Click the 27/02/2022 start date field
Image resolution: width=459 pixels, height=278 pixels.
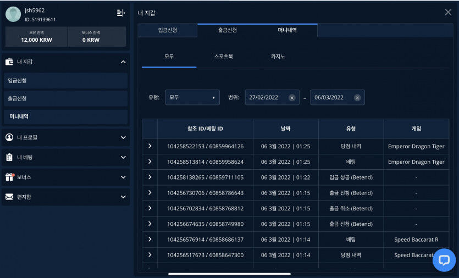(x=272, y=97)
